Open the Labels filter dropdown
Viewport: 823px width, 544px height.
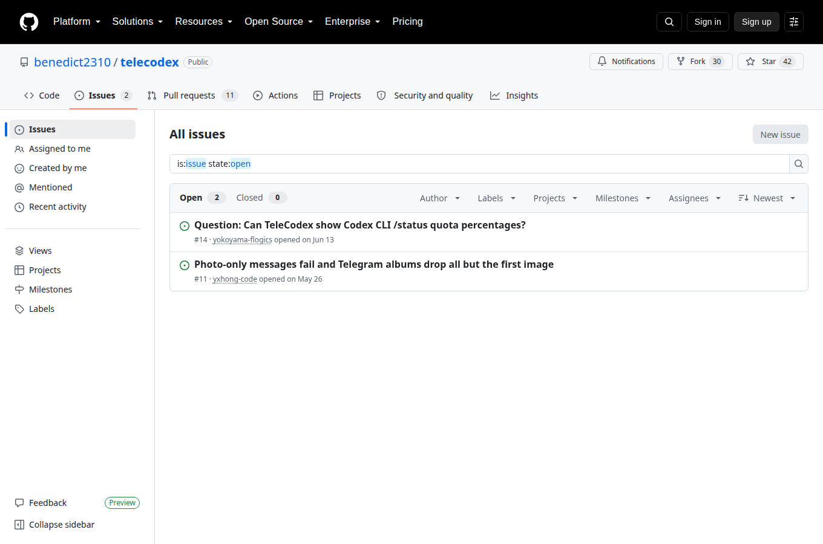pyautogui.click(x=496, y=198)
